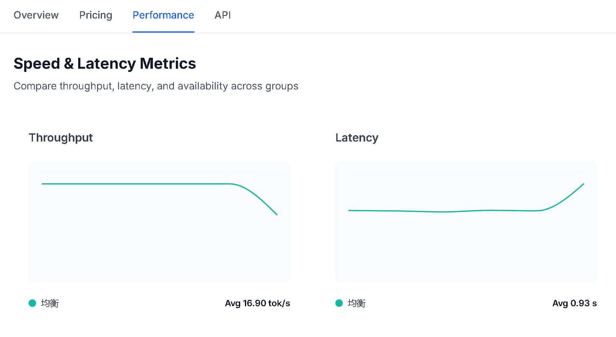Screen dimensions: 616x337
Task: Click the Avg 16.90 tok/s value
Action: click(x=257, y=303)
